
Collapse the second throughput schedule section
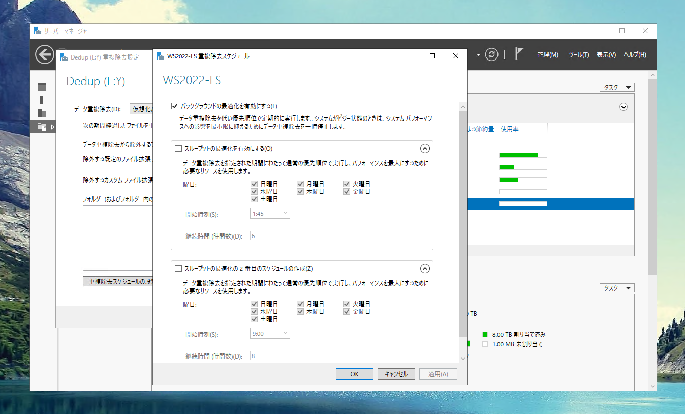tap(424, 269)
